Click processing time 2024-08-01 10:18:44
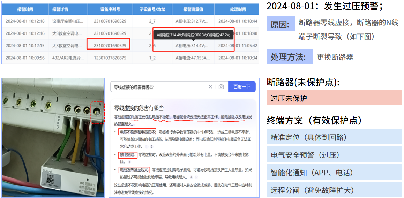The height and width of the screenshot is (198, 404). (x=238, y=21)
